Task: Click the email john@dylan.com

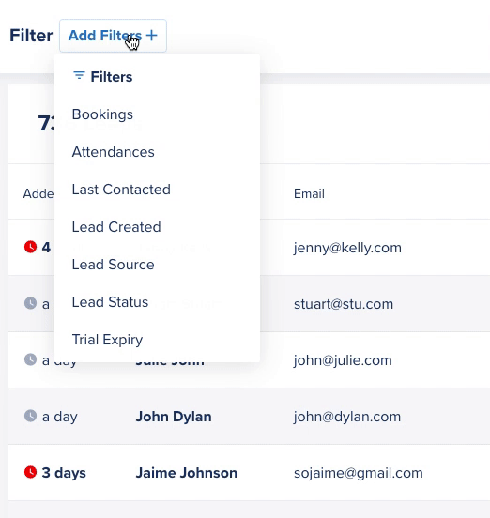Action: pos(347,417)
